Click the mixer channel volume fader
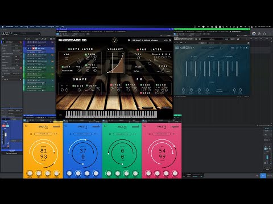Screen dimensions: 273x204 tap(6, 134)
